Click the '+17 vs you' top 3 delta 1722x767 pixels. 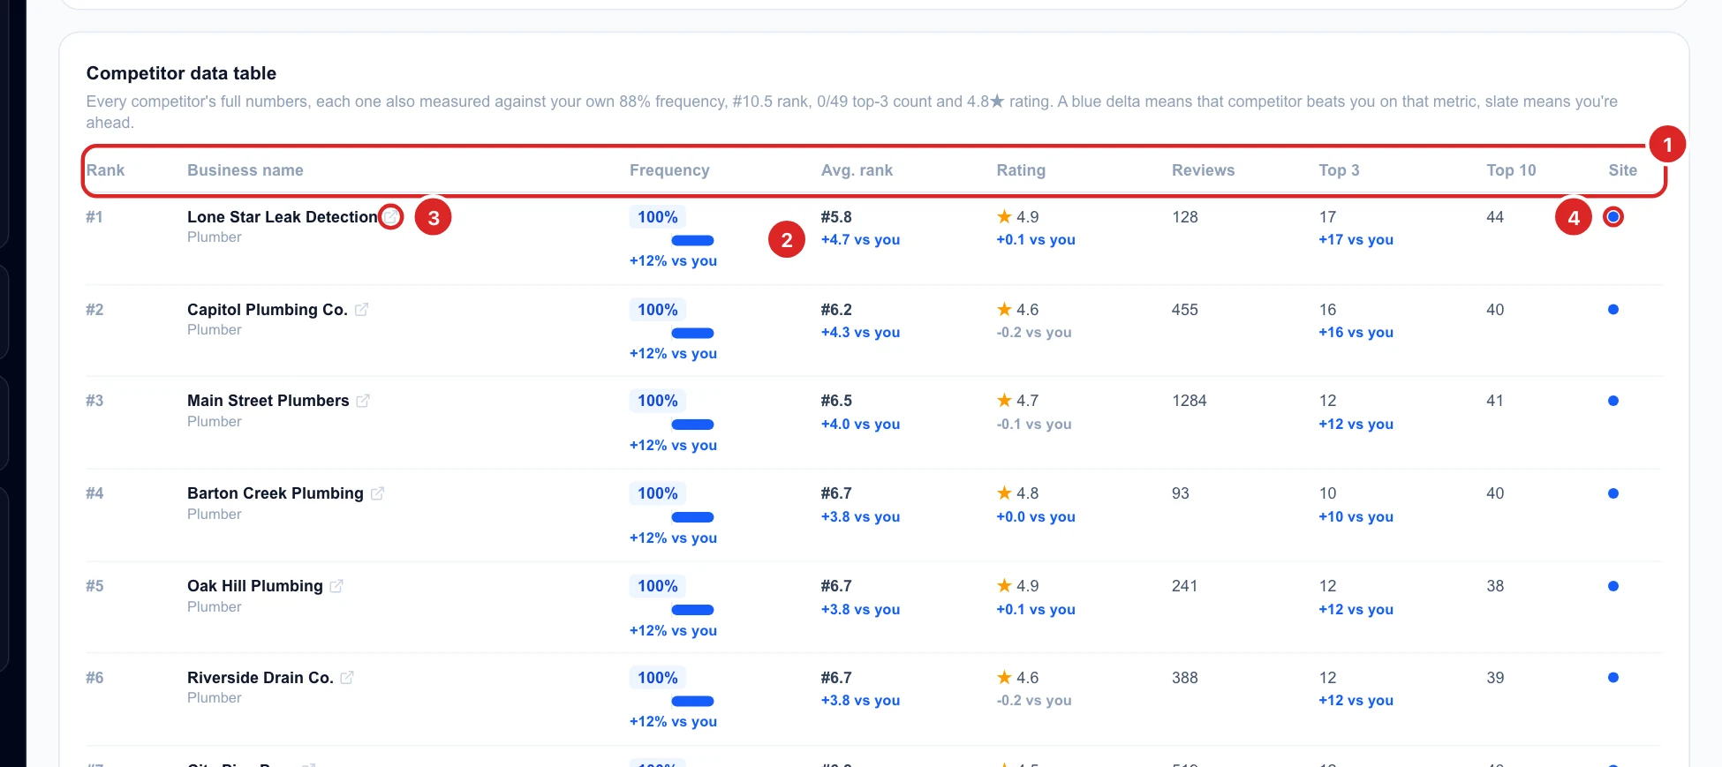(1356, 240)
